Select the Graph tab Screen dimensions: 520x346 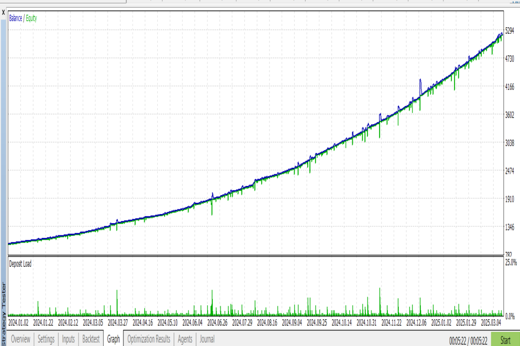pos(113,339)
